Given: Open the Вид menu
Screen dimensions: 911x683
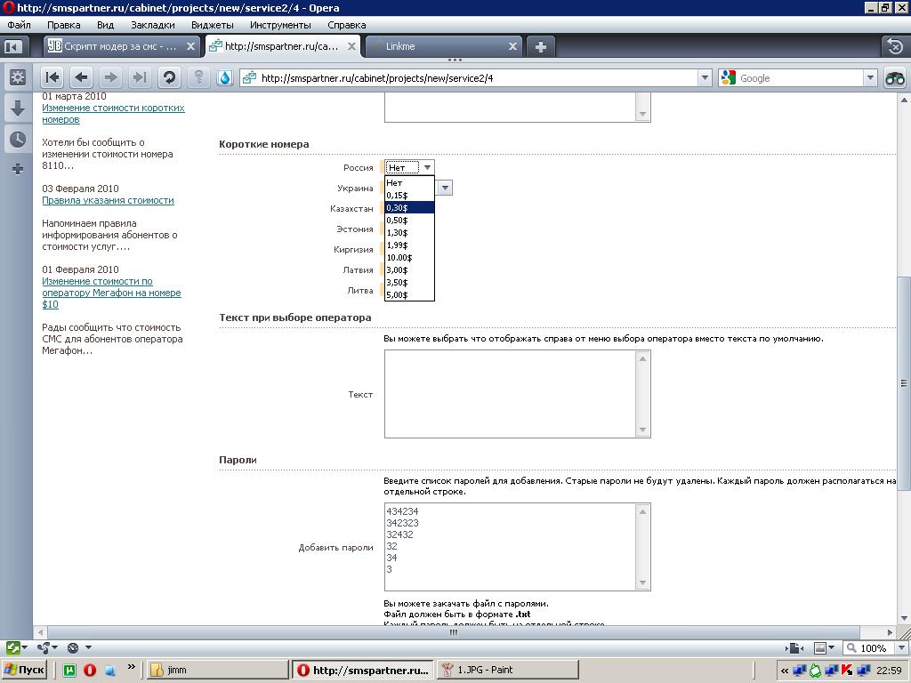Looking at the screenshot, I should click(x=105, y=25).
